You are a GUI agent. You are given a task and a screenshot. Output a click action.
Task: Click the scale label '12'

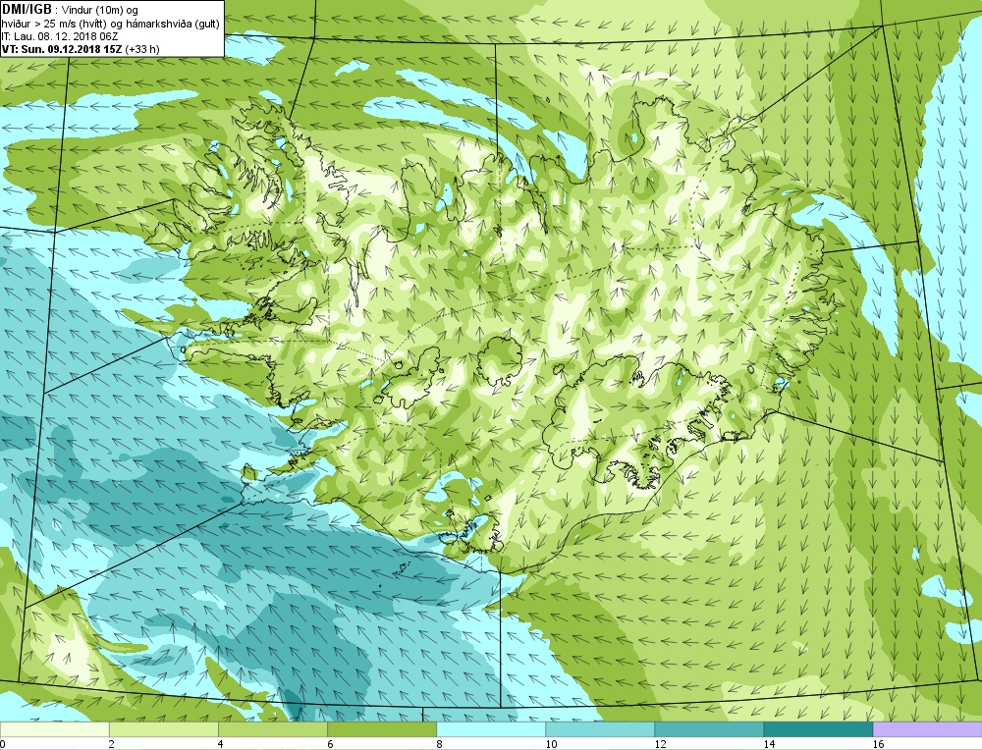(x=660, y=744)
